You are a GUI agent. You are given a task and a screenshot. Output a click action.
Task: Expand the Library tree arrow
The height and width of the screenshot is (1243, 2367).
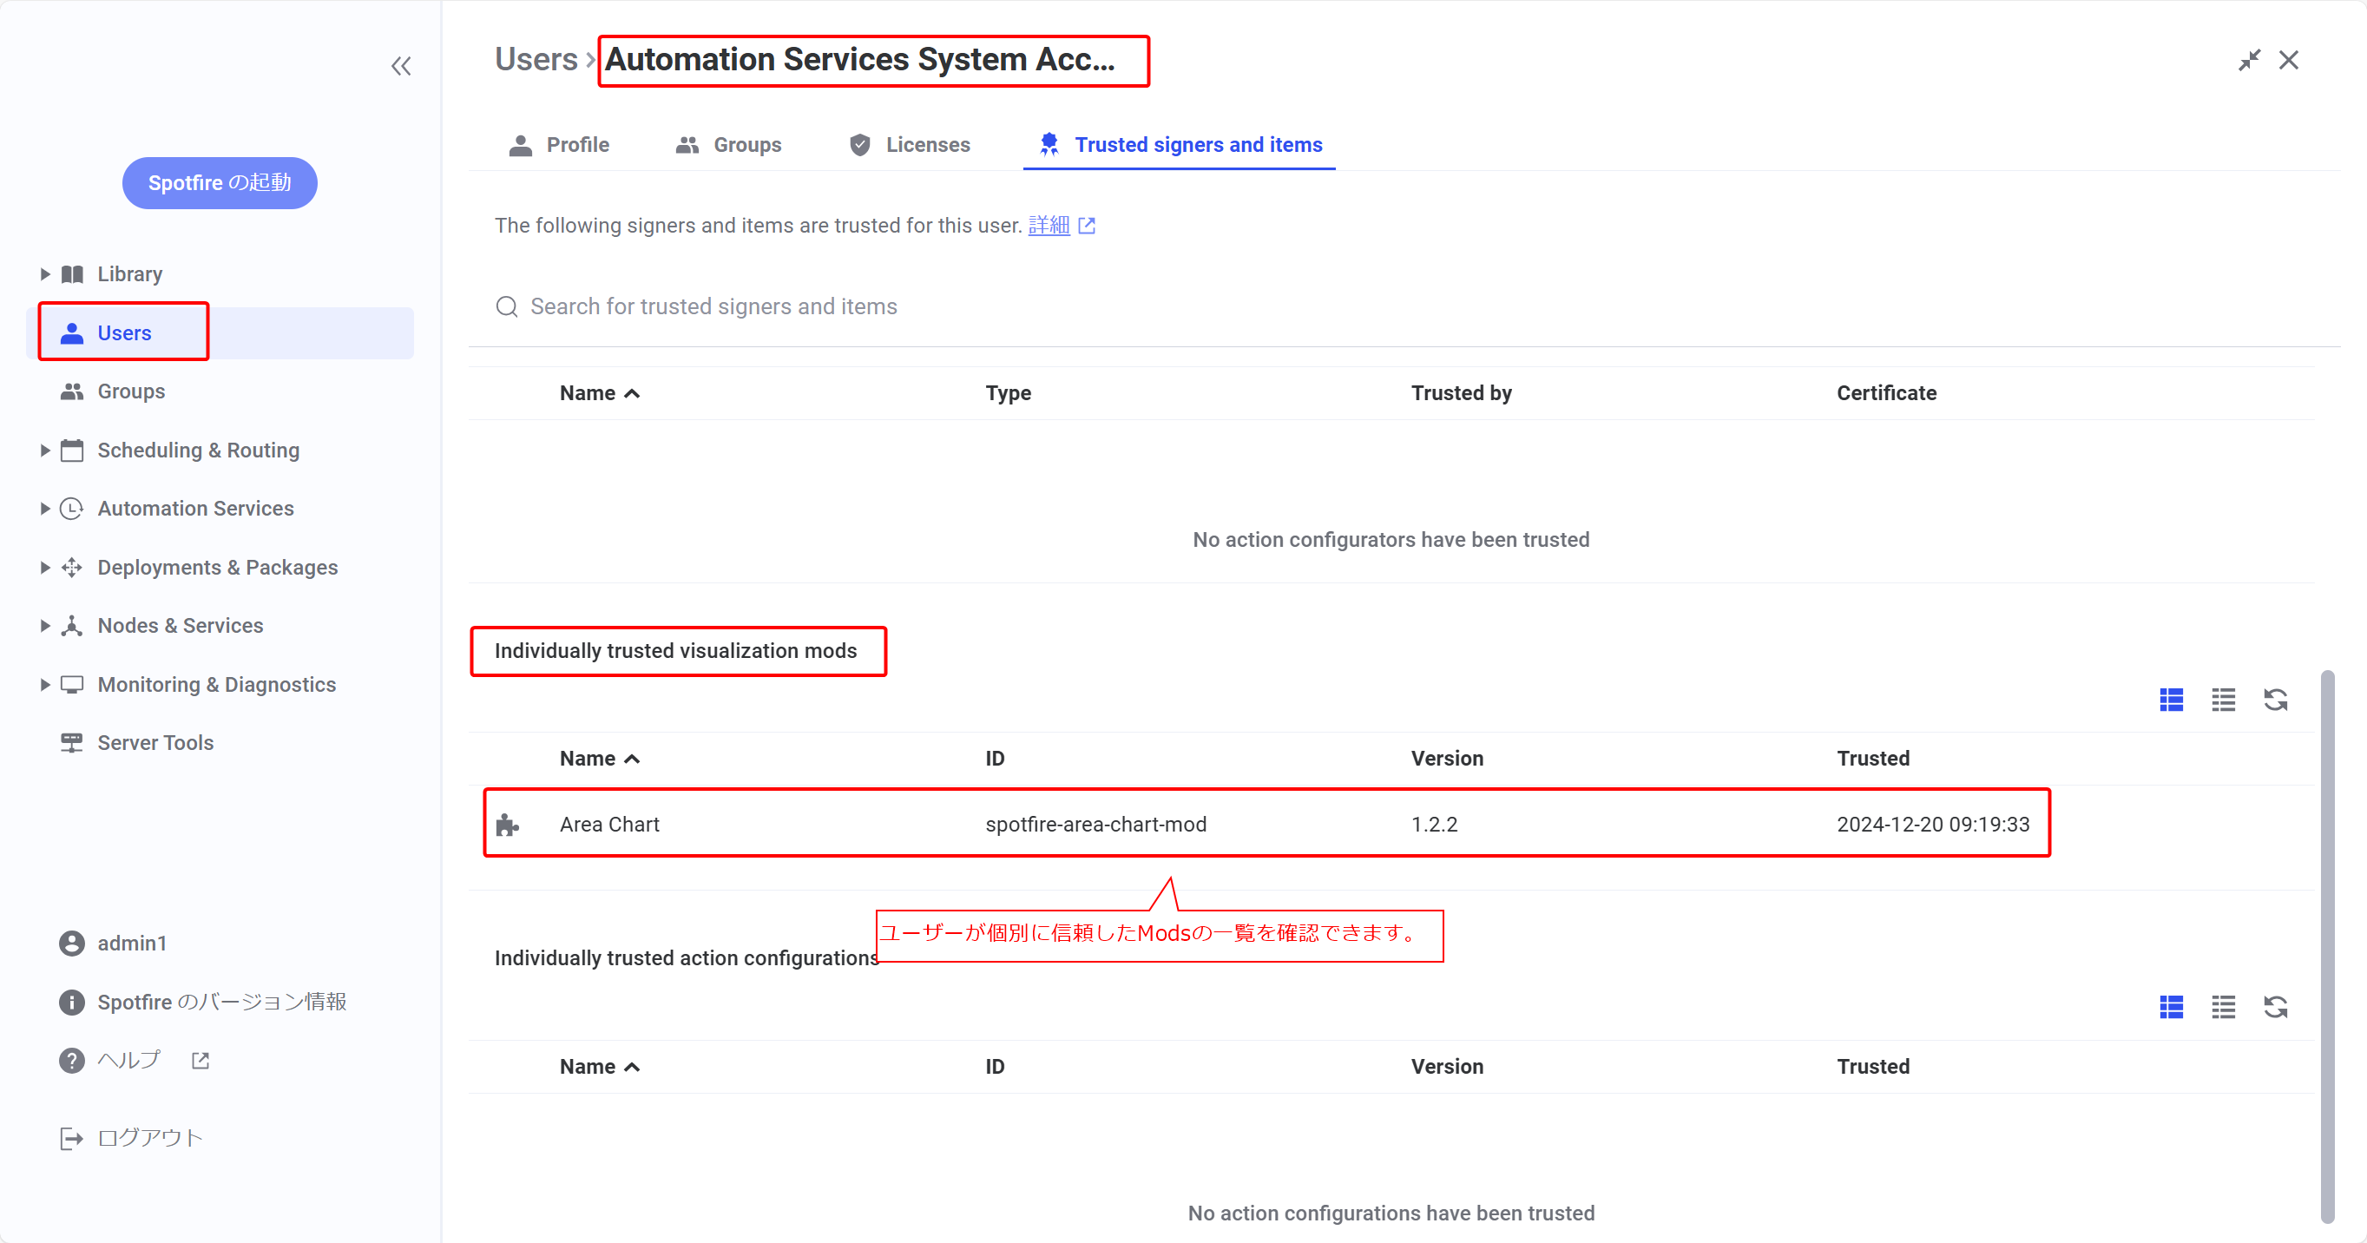click(44, 273)
